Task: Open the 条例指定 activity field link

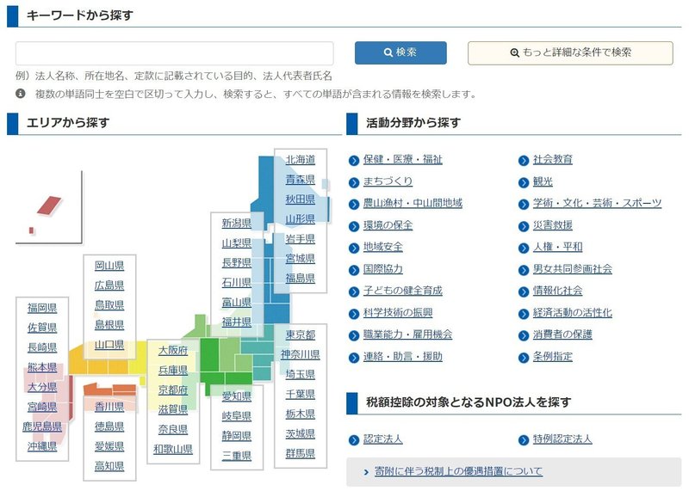Action: point(553,357)
